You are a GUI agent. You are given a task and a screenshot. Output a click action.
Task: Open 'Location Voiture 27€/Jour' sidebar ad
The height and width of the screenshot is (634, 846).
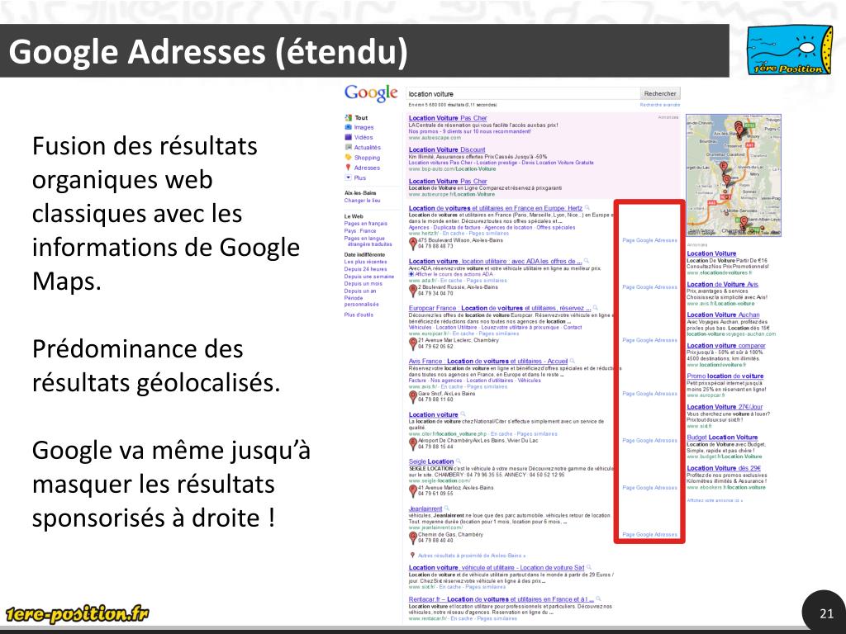(x=725, y=407)
